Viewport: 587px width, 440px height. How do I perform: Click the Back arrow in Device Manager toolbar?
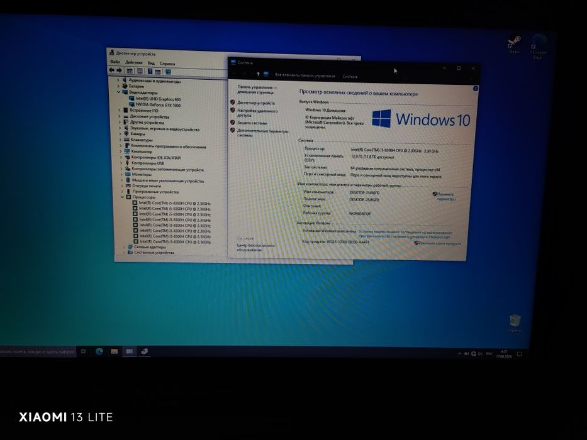point(111,70)
